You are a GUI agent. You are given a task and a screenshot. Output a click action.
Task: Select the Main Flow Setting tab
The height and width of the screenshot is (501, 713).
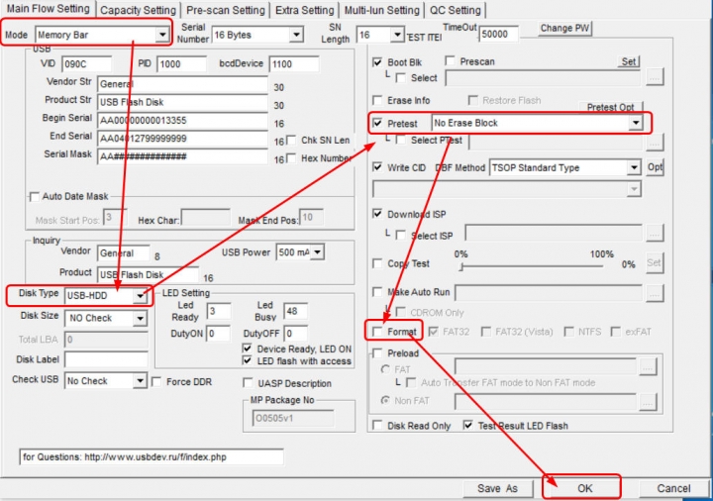click(x=48, y=9)
